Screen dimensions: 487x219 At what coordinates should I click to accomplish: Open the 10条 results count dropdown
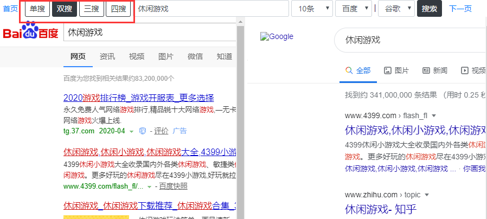[312, 9]
